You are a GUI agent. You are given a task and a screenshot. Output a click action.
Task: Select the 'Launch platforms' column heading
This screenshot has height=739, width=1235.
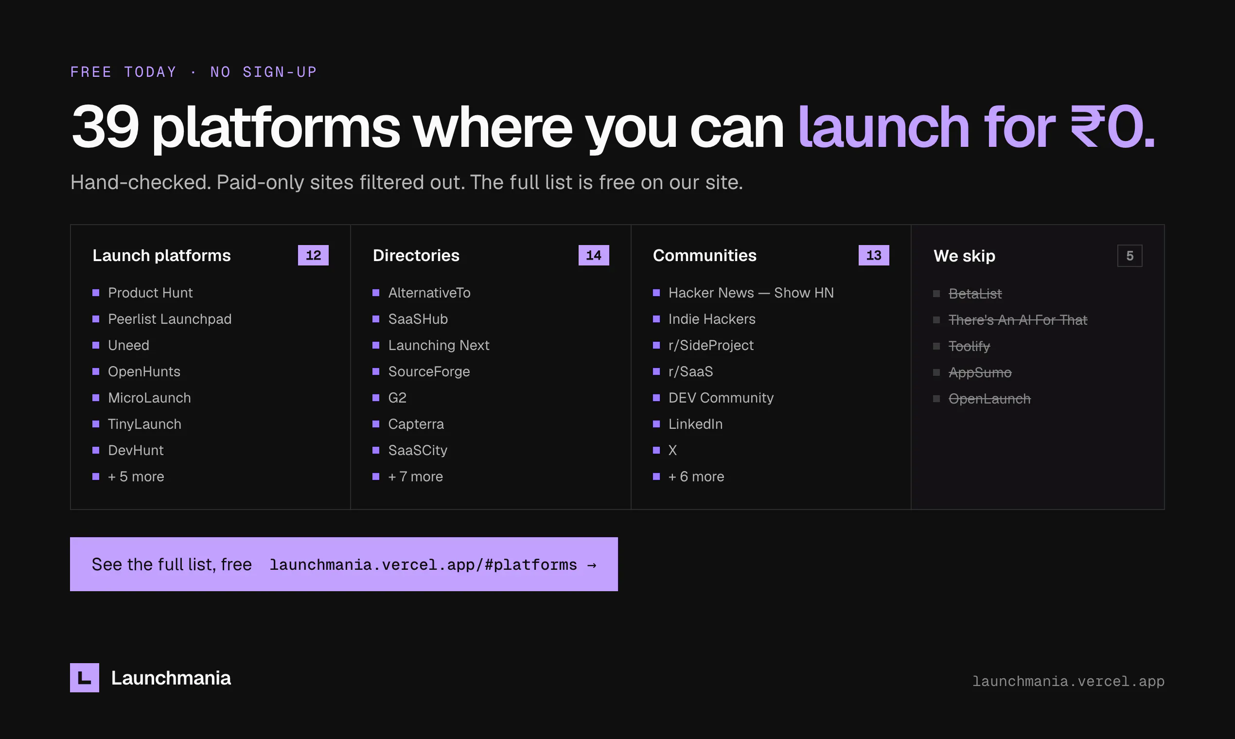pyautogui.click(x=161, y=255)
